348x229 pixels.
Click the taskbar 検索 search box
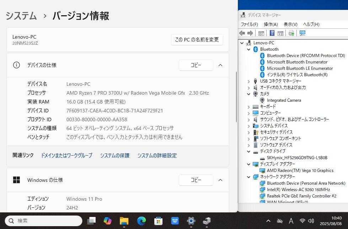click(43, 221)
